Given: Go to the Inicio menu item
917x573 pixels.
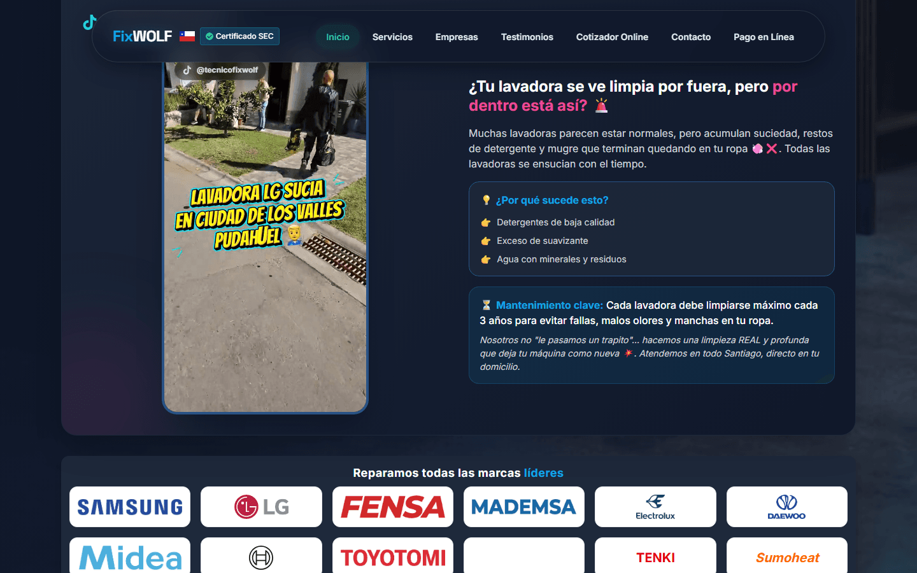Looking at the screenshot, I should (x=338, y=37).
